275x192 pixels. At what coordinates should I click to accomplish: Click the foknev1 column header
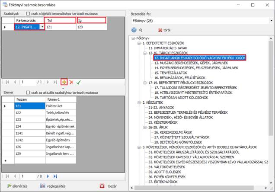click(61, 99)
